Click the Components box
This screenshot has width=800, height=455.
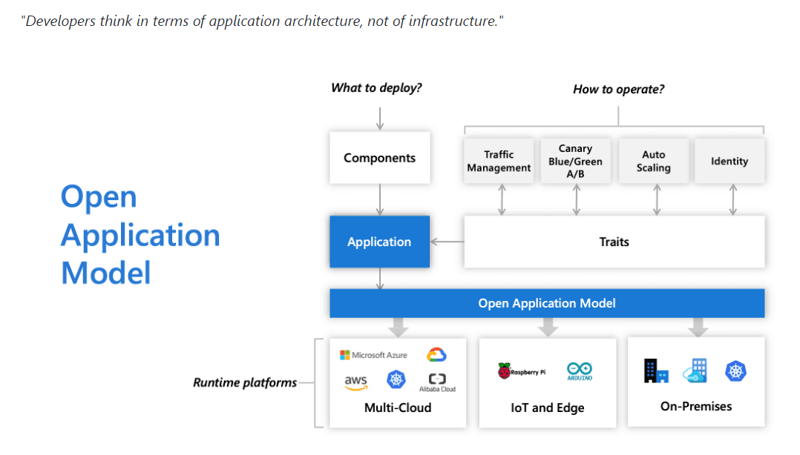pos(379,158)
